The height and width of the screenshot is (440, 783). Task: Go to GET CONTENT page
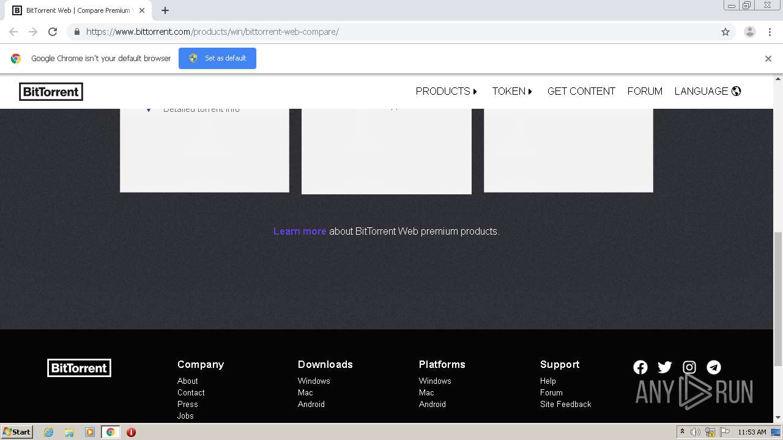(x=581, y=91)
